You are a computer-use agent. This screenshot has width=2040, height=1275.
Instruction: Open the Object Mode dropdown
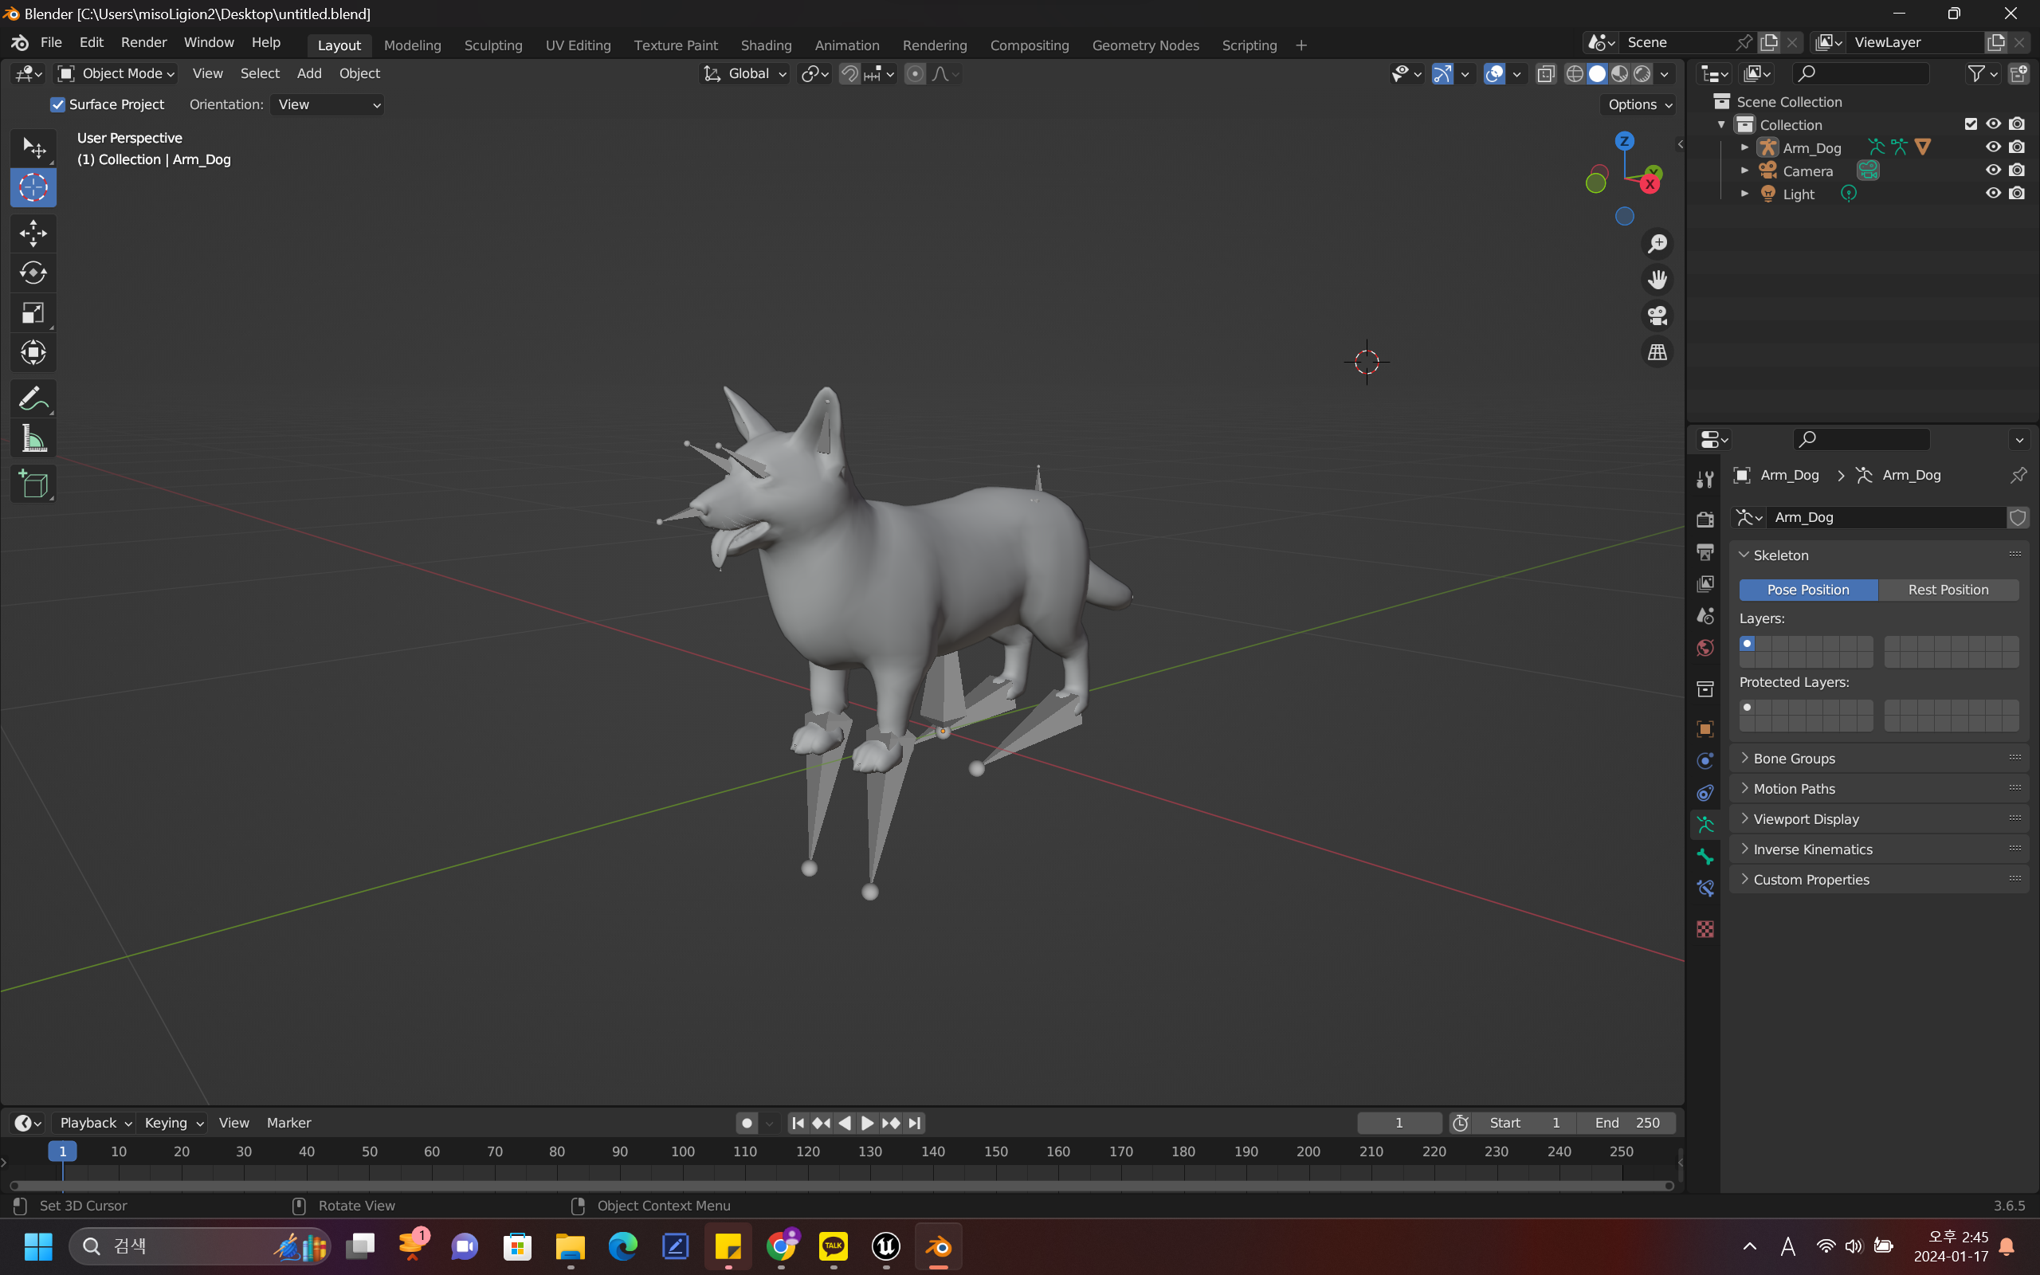tap(116, 73)
